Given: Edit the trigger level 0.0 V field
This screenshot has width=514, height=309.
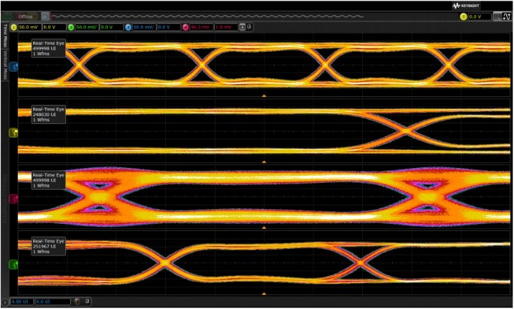Looking at the screenshot, I should tap(479, 17).
